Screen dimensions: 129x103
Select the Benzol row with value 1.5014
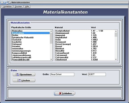point(85,46)
